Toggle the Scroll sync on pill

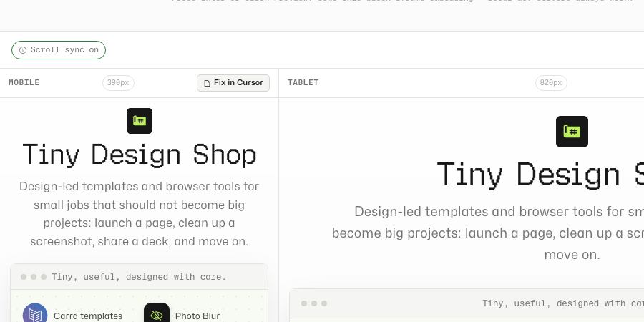(59, 50)
